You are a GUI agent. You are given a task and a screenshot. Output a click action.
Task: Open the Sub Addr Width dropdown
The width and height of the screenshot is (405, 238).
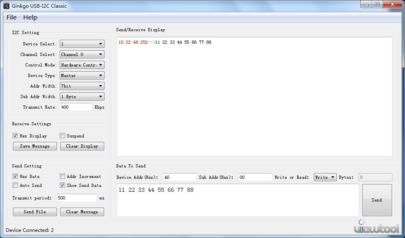tap(82, 96)
